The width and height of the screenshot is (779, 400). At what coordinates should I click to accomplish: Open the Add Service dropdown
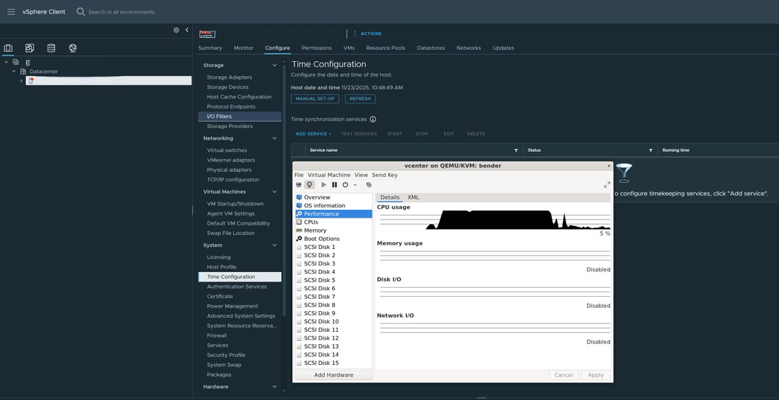click(314, 134)
